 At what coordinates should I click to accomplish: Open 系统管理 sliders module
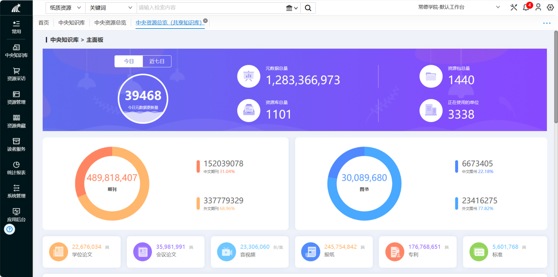pos(16,191)
